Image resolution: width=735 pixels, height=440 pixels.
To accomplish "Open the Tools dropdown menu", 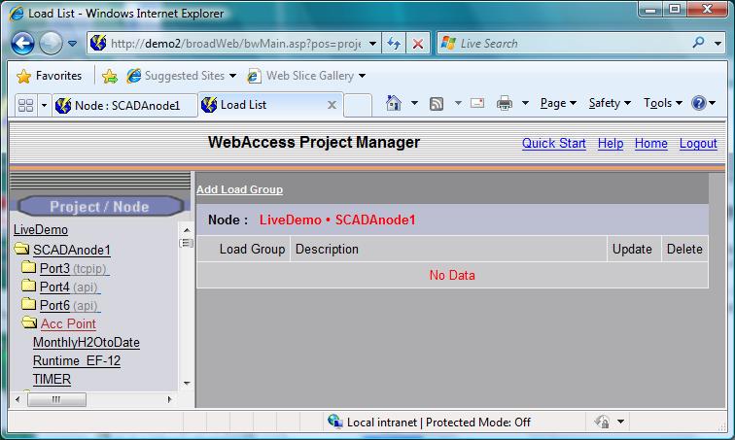I will pyautogui.click(x=661, y=103).
